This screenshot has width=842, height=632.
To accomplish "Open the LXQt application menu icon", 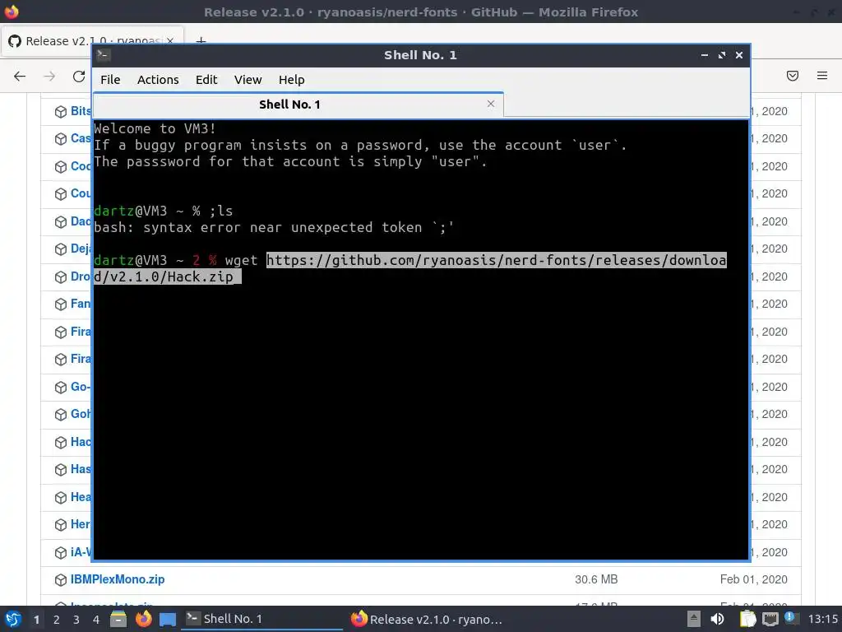I will click(x=13, y=619).
